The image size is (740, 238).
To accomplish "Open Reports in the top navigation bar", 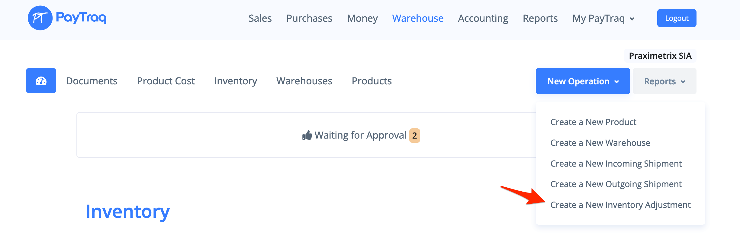I will click(540, 18).
